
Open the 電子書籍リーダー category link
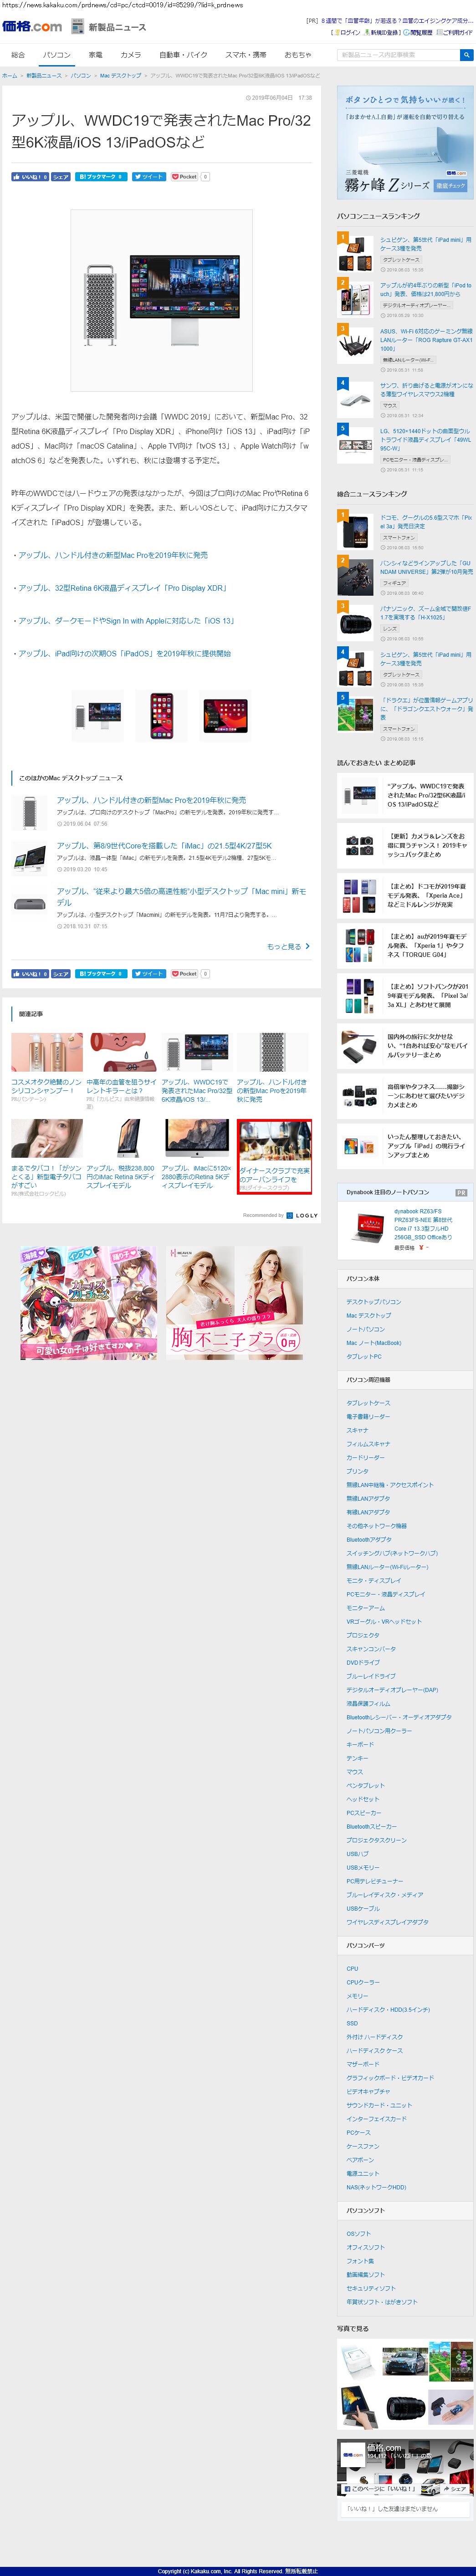click(x=368, y=1416)
